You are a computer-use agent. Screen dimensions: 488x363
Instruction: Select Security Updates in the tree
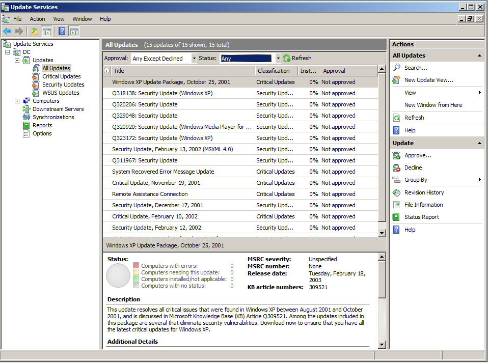pos(63,85)
